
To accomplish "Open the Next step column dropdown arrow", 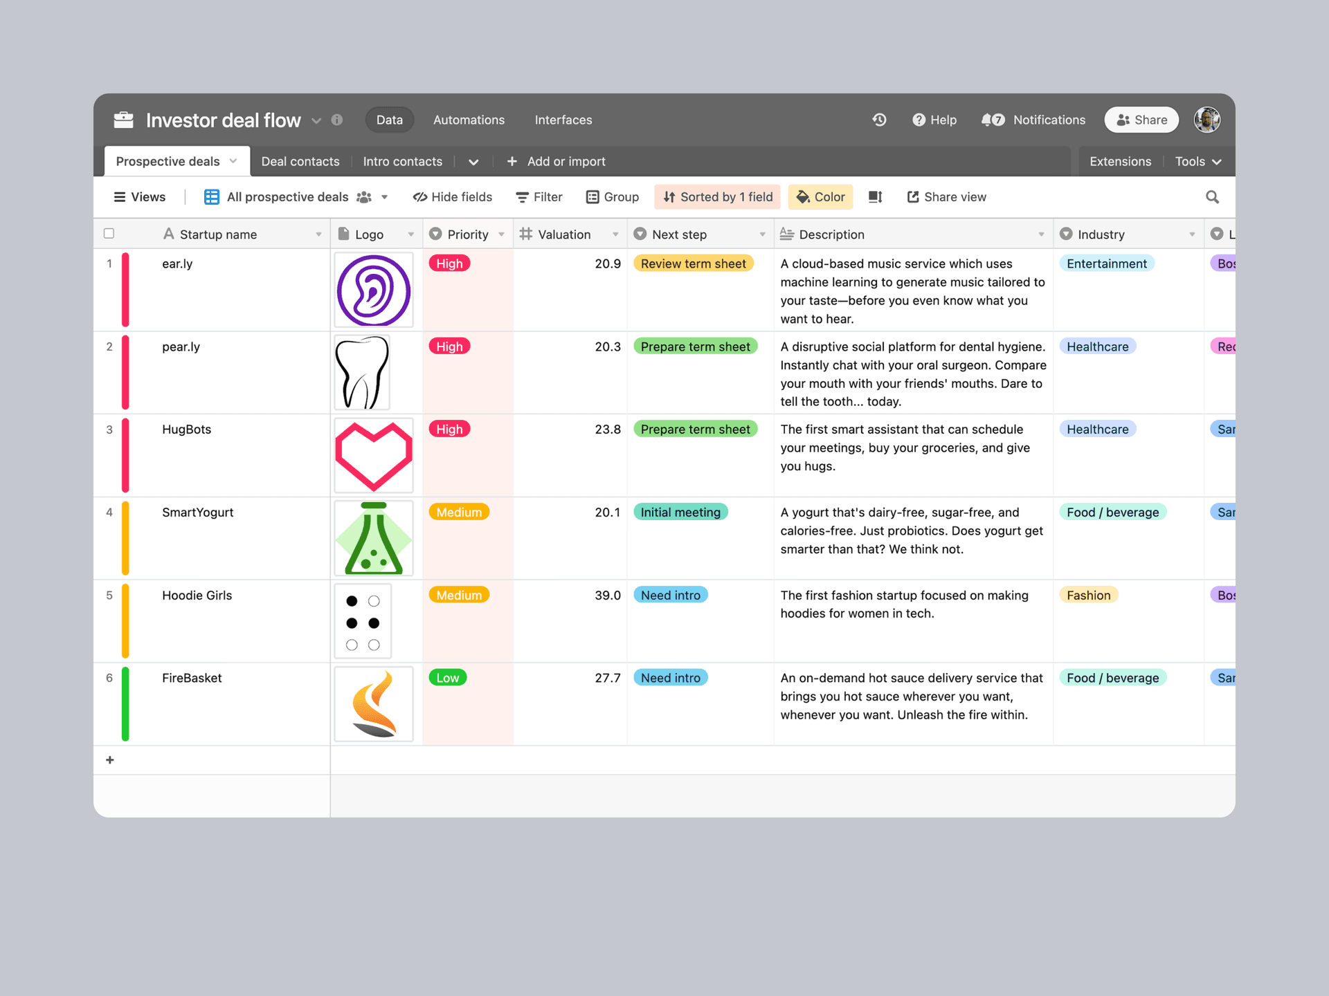I will pos(762,234).
